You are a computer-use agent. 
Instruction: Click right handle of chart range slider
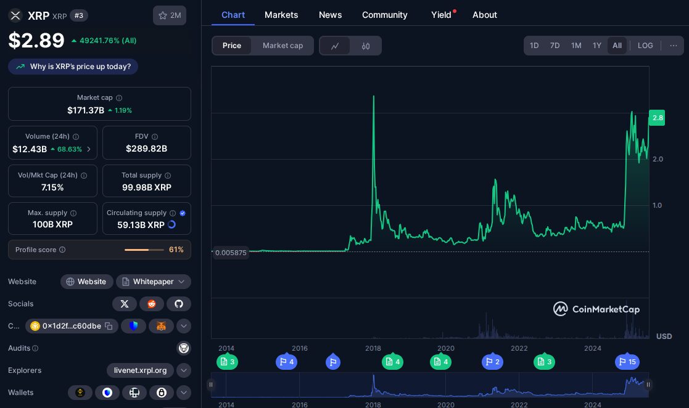click(648, 385)
